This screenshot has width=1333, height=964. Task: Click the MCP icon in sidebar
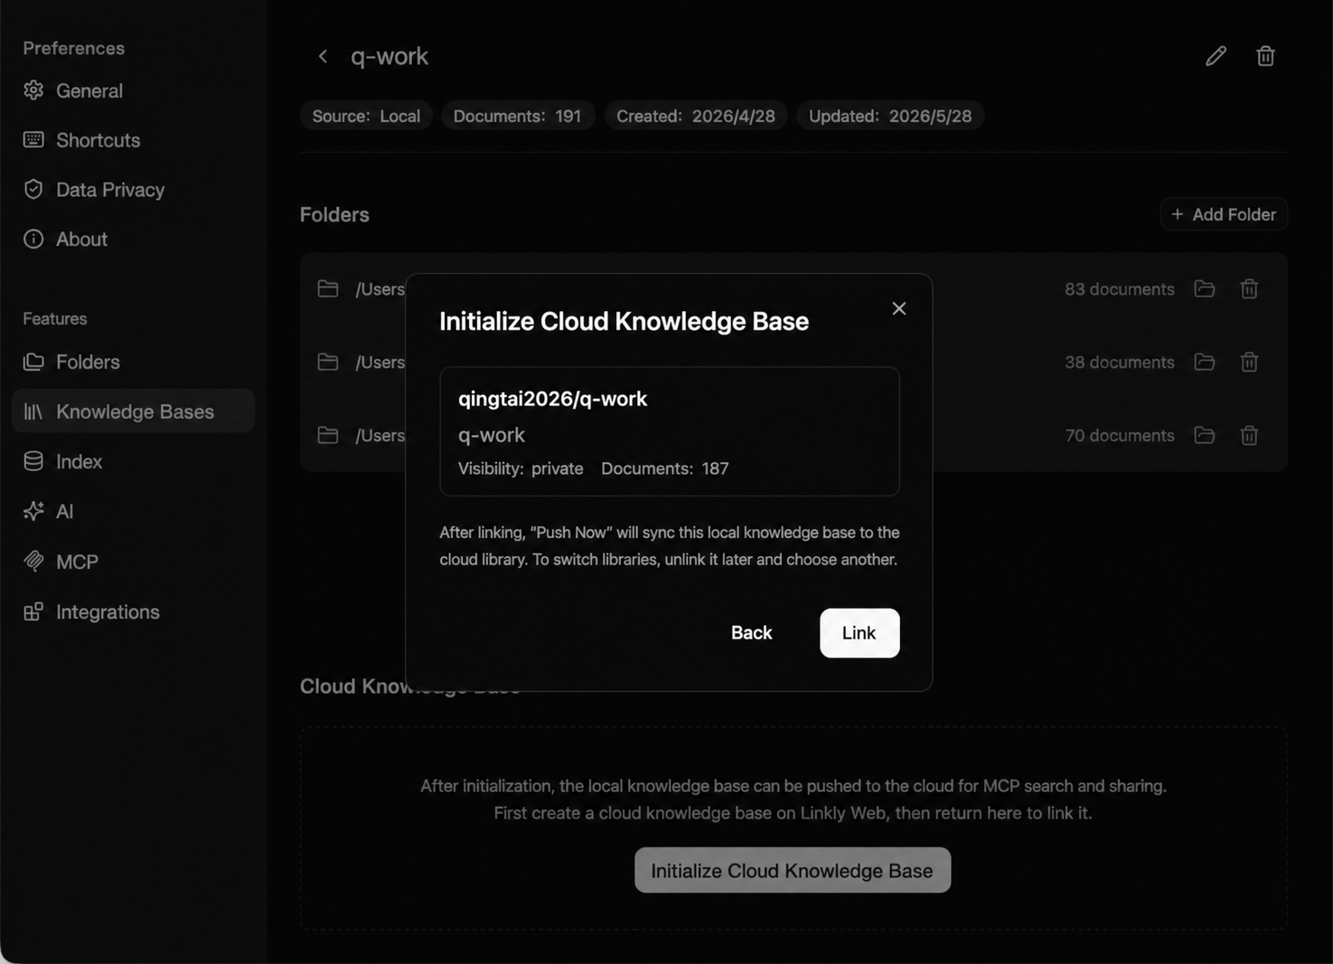tap(33, 562)
